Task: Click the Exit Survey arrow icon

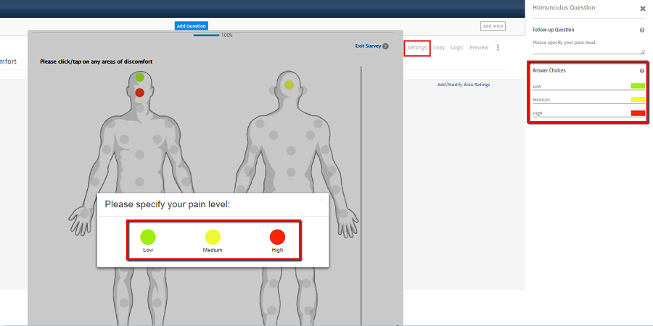Action: 386,46
